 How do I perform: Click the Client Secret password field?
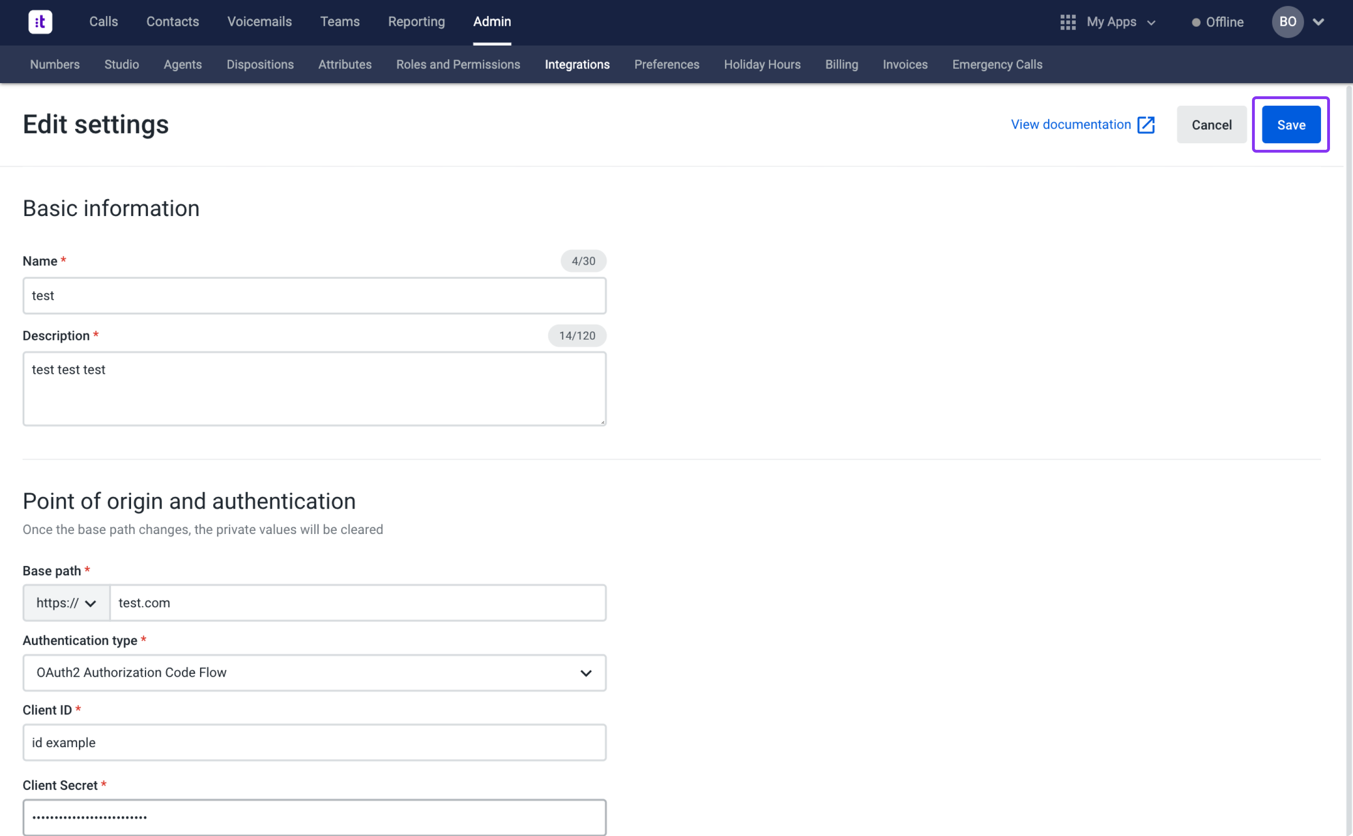(314, 817)
